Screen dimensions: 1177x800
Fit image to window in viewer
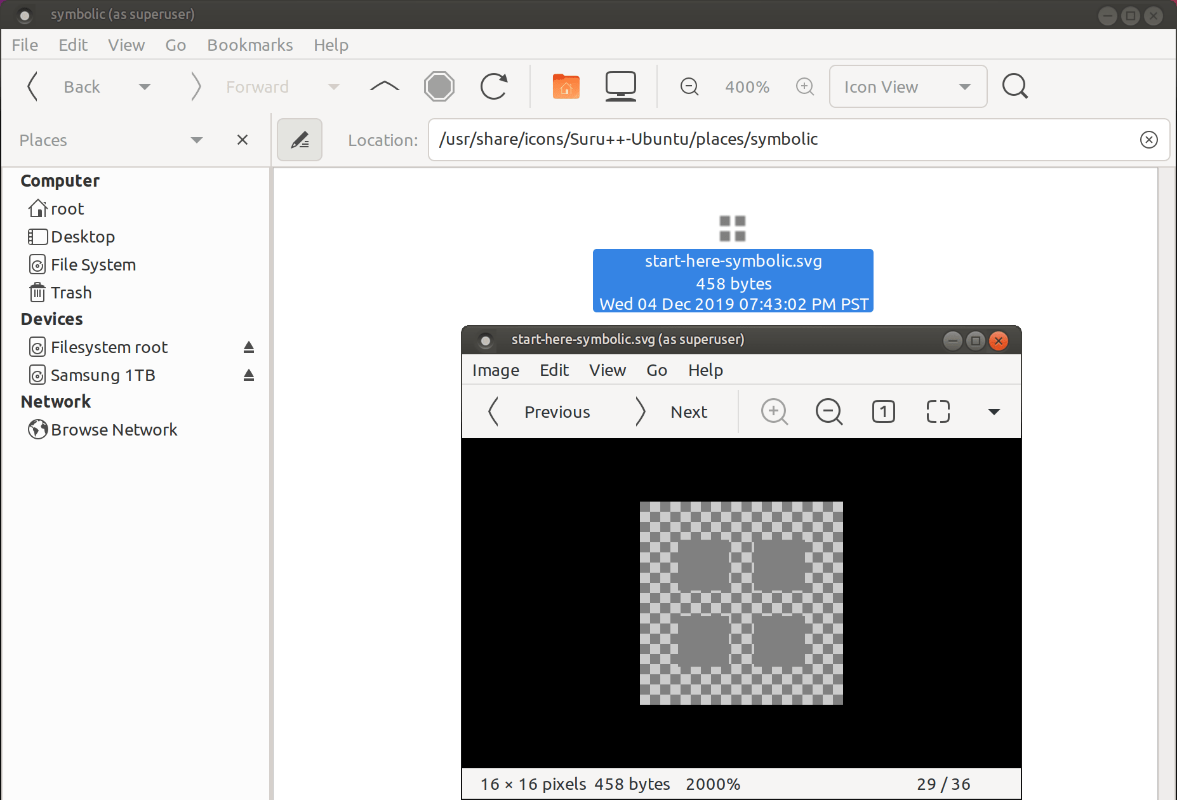[x=938, y=412]
